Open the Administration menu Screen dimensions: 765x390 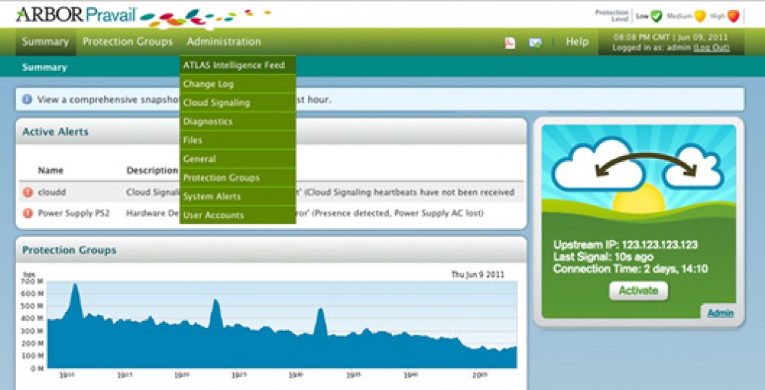coord(224,42)
